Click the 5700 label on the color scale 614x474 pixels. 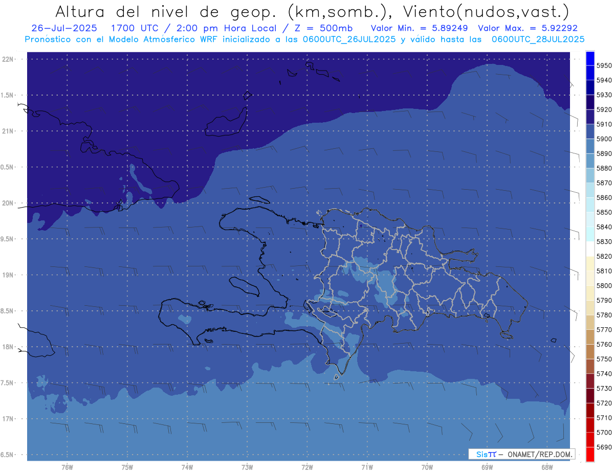coord(604,433)
